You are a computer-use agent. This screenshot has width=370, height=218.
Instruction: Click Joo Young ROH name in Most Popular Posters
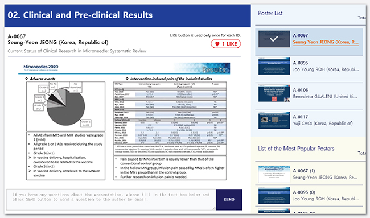(326, 199)
